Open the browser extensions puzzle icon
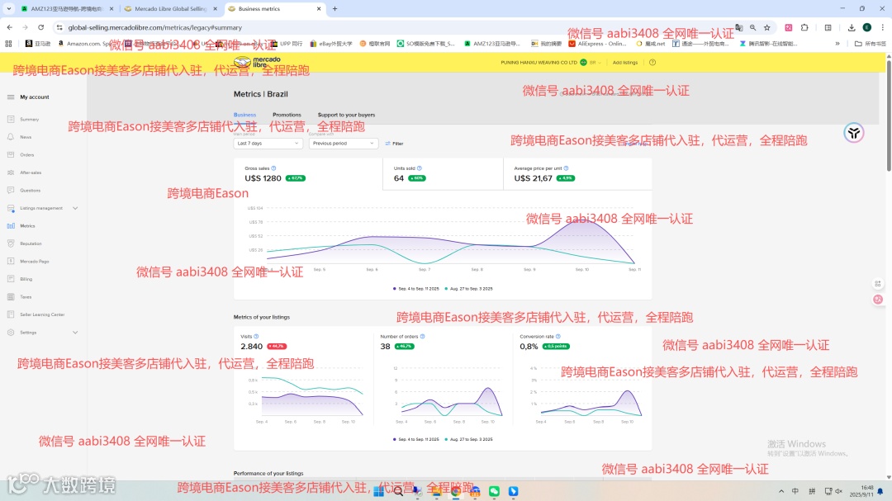 click(804, 27)
